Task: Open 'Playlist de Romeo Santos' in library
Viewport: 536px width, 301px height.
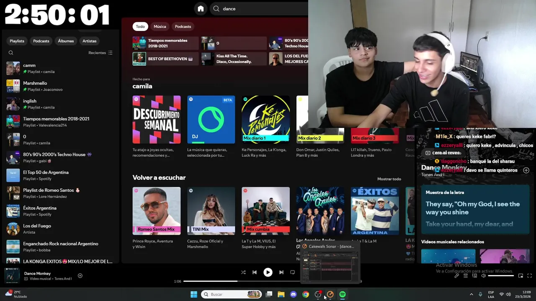Action: click(x=61, y=193)
